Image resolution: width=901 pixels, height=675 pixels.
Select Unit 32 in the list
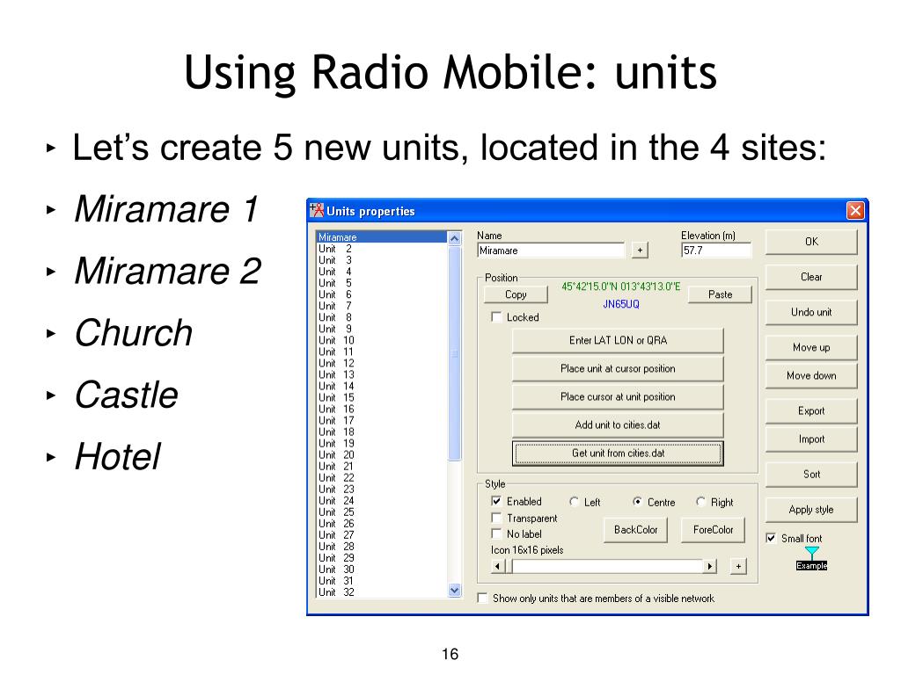point(382,592)
